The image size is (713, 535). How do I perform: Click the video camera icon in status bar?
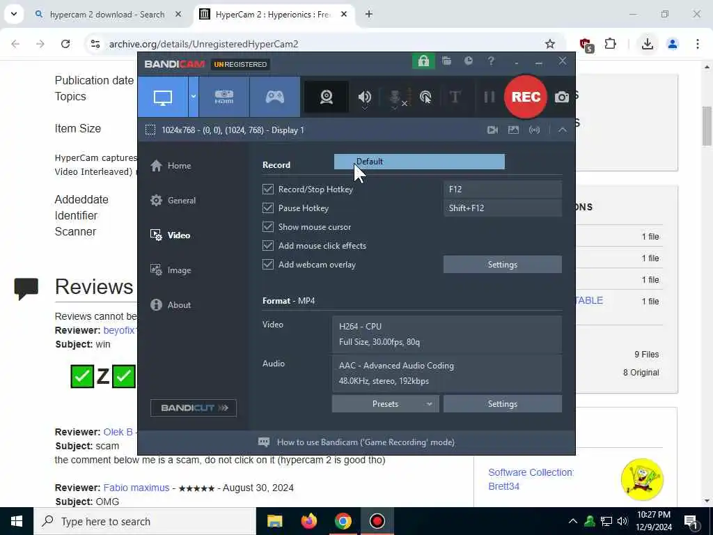tap(492, 130)
